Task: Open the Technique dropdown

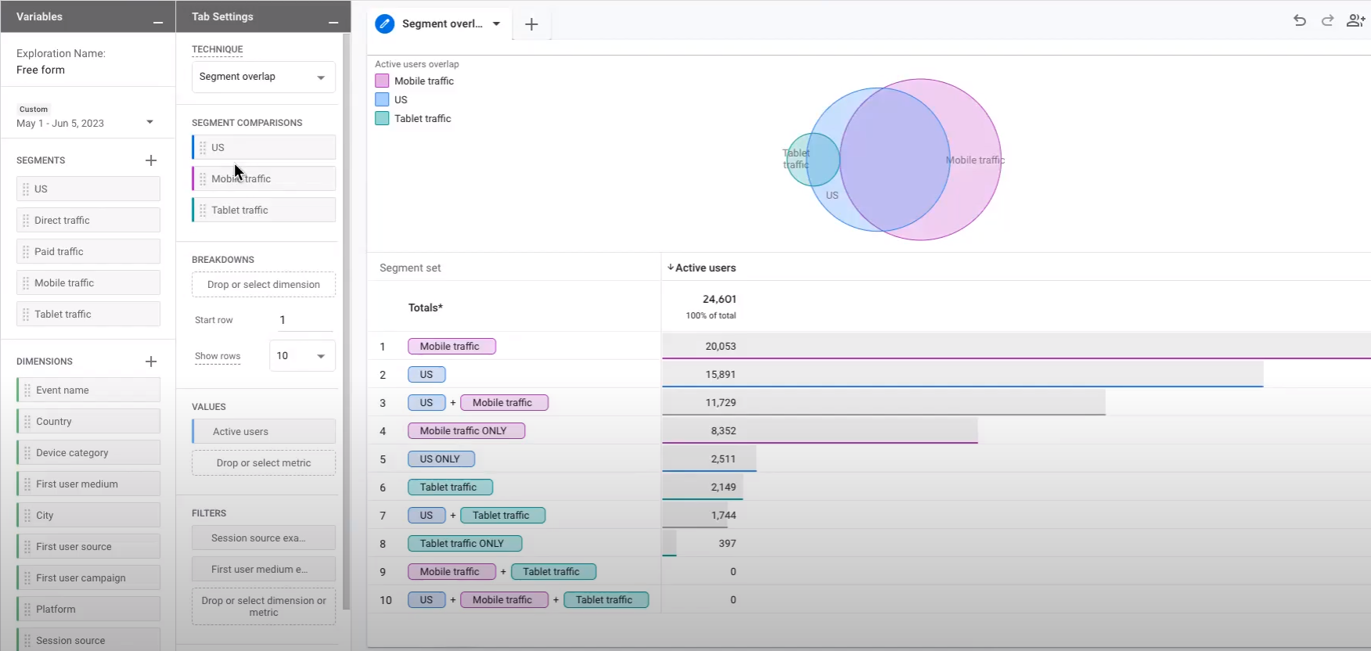Action: click(263, 77)
